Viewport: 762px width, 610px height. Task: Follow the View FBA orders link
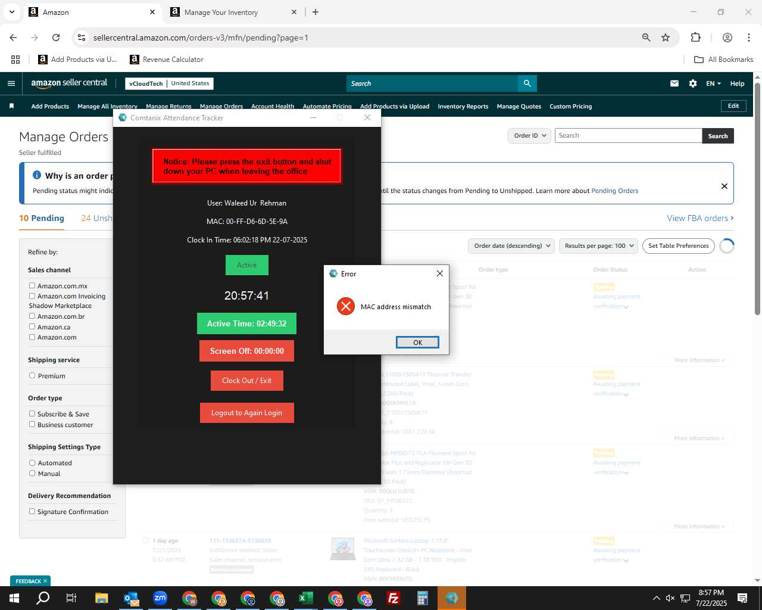(x=700, y=218)
